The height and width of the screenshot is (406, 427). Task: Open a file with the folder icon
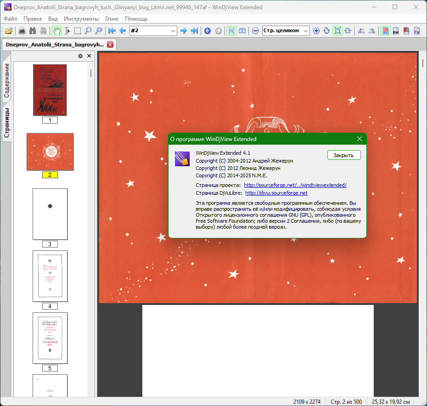8,31
